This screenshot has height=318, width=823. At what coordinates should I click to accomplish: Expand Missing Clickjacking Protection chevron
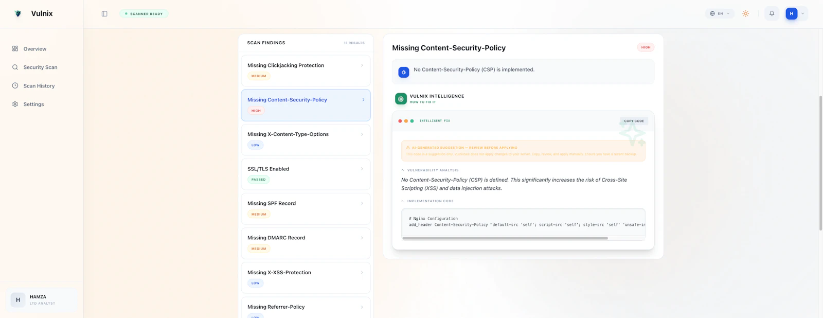click(x=362, y=65)
